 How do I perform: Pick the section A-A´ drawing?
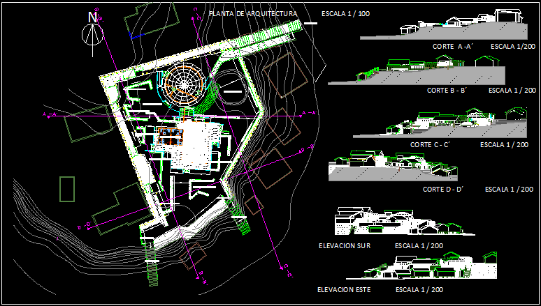point(444,24)
